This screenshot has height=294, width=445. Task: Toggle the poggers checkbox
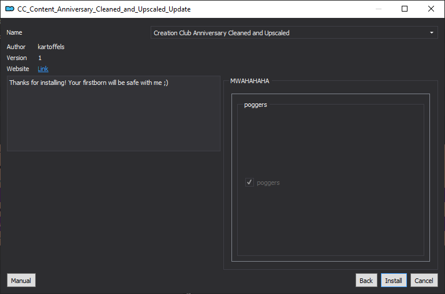(249, 183)
